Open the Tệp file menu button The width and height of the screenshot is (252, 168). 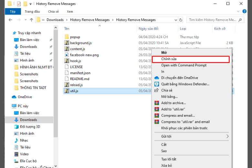click(x=13, y=11)
